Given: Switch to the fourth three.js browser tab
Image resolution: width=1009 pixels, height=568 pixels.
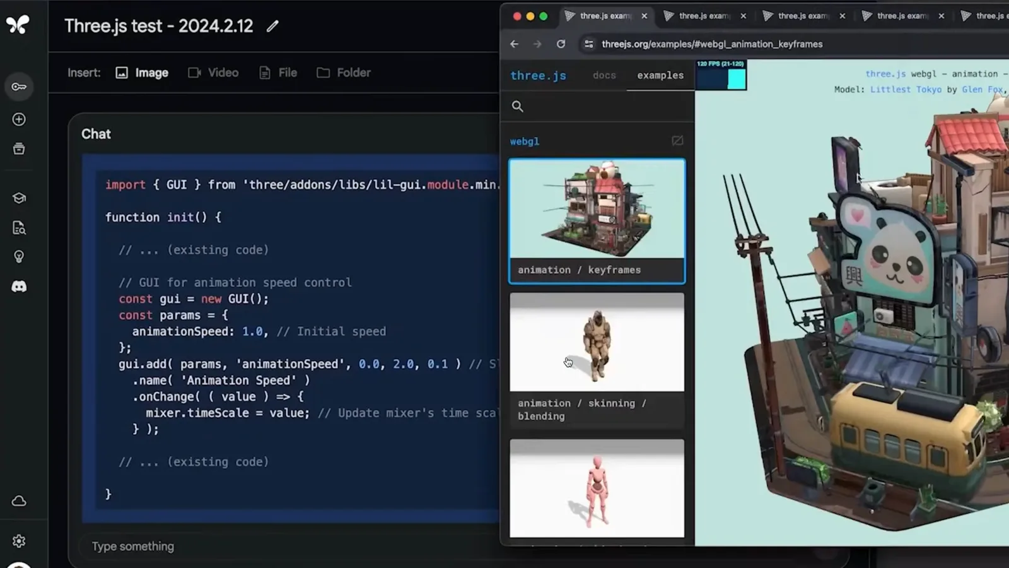Looking at the screenshot, I should [x=902, y=16].
